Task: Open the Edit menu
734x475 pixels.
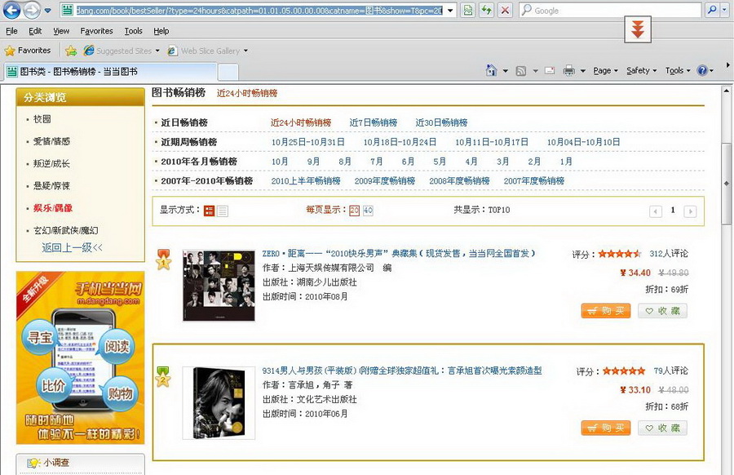Action: click(35, 31)
